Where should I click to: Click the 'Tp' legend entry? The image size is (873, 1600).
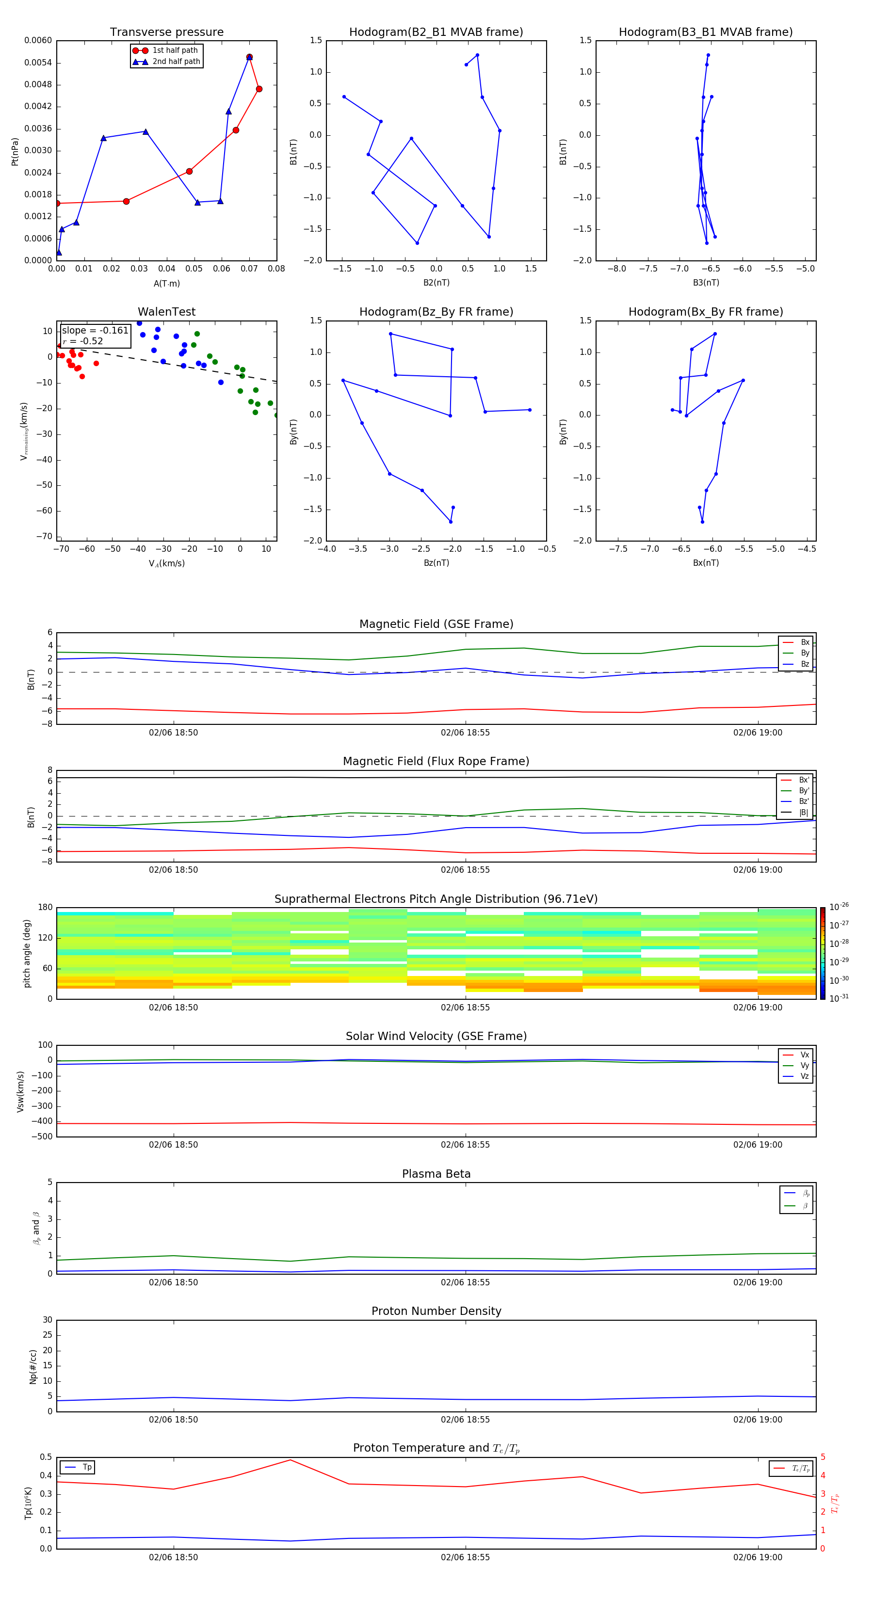(x=78, y=1467)
